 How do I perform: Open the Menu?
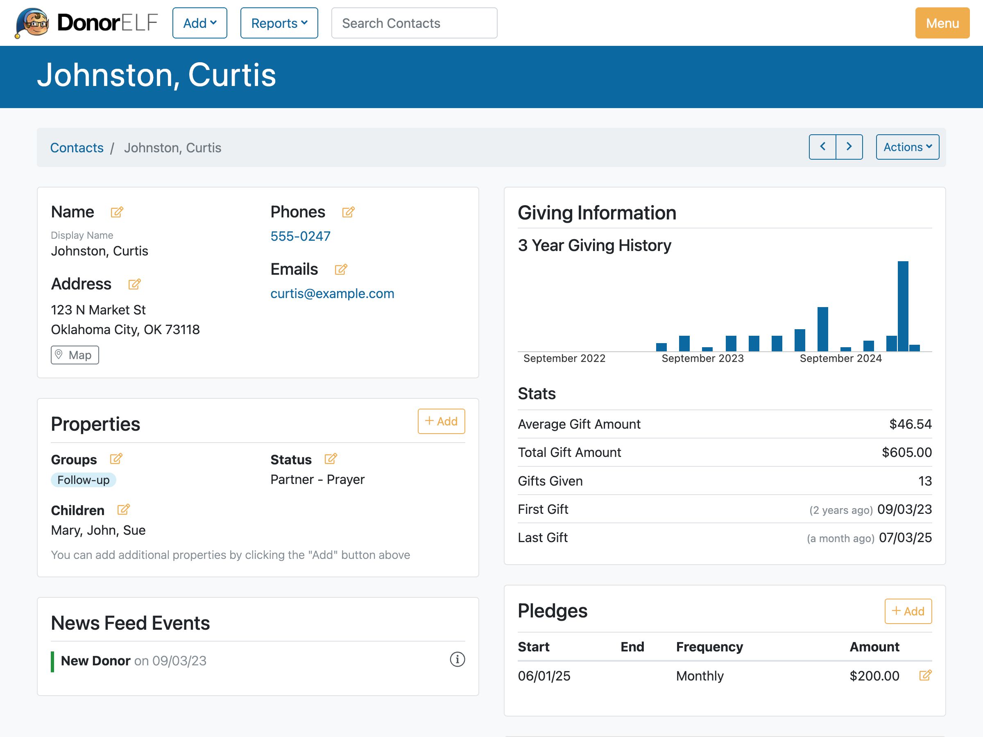942,23
